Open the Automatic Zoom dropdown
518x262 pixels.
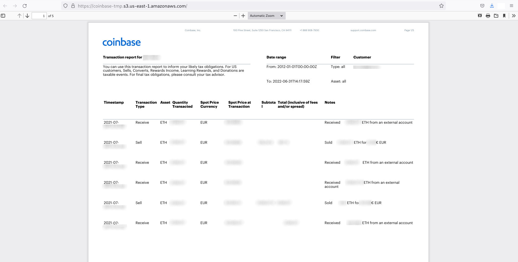pos(266,16)
